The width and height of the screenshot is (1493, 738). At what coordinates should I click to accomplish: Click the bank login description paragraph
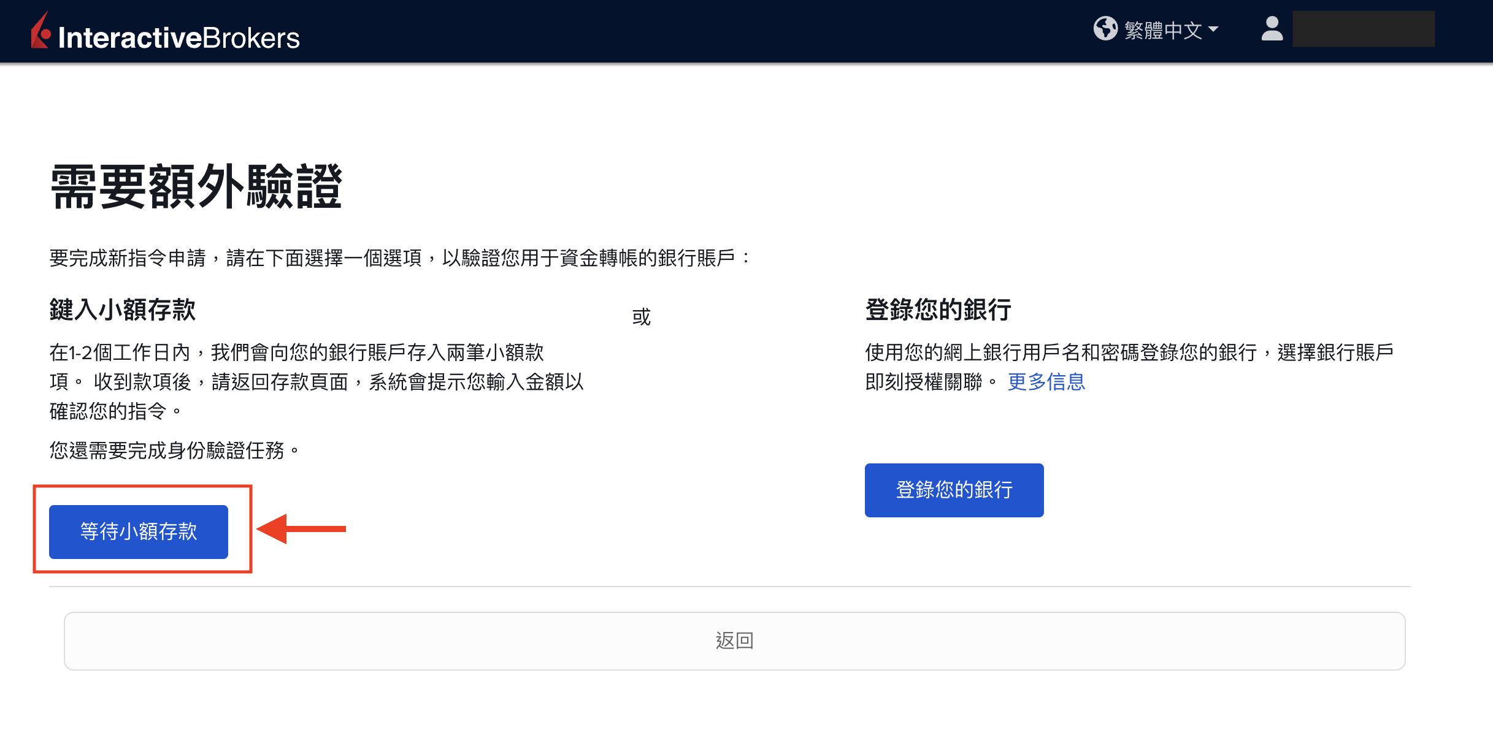pos(1129,353)
